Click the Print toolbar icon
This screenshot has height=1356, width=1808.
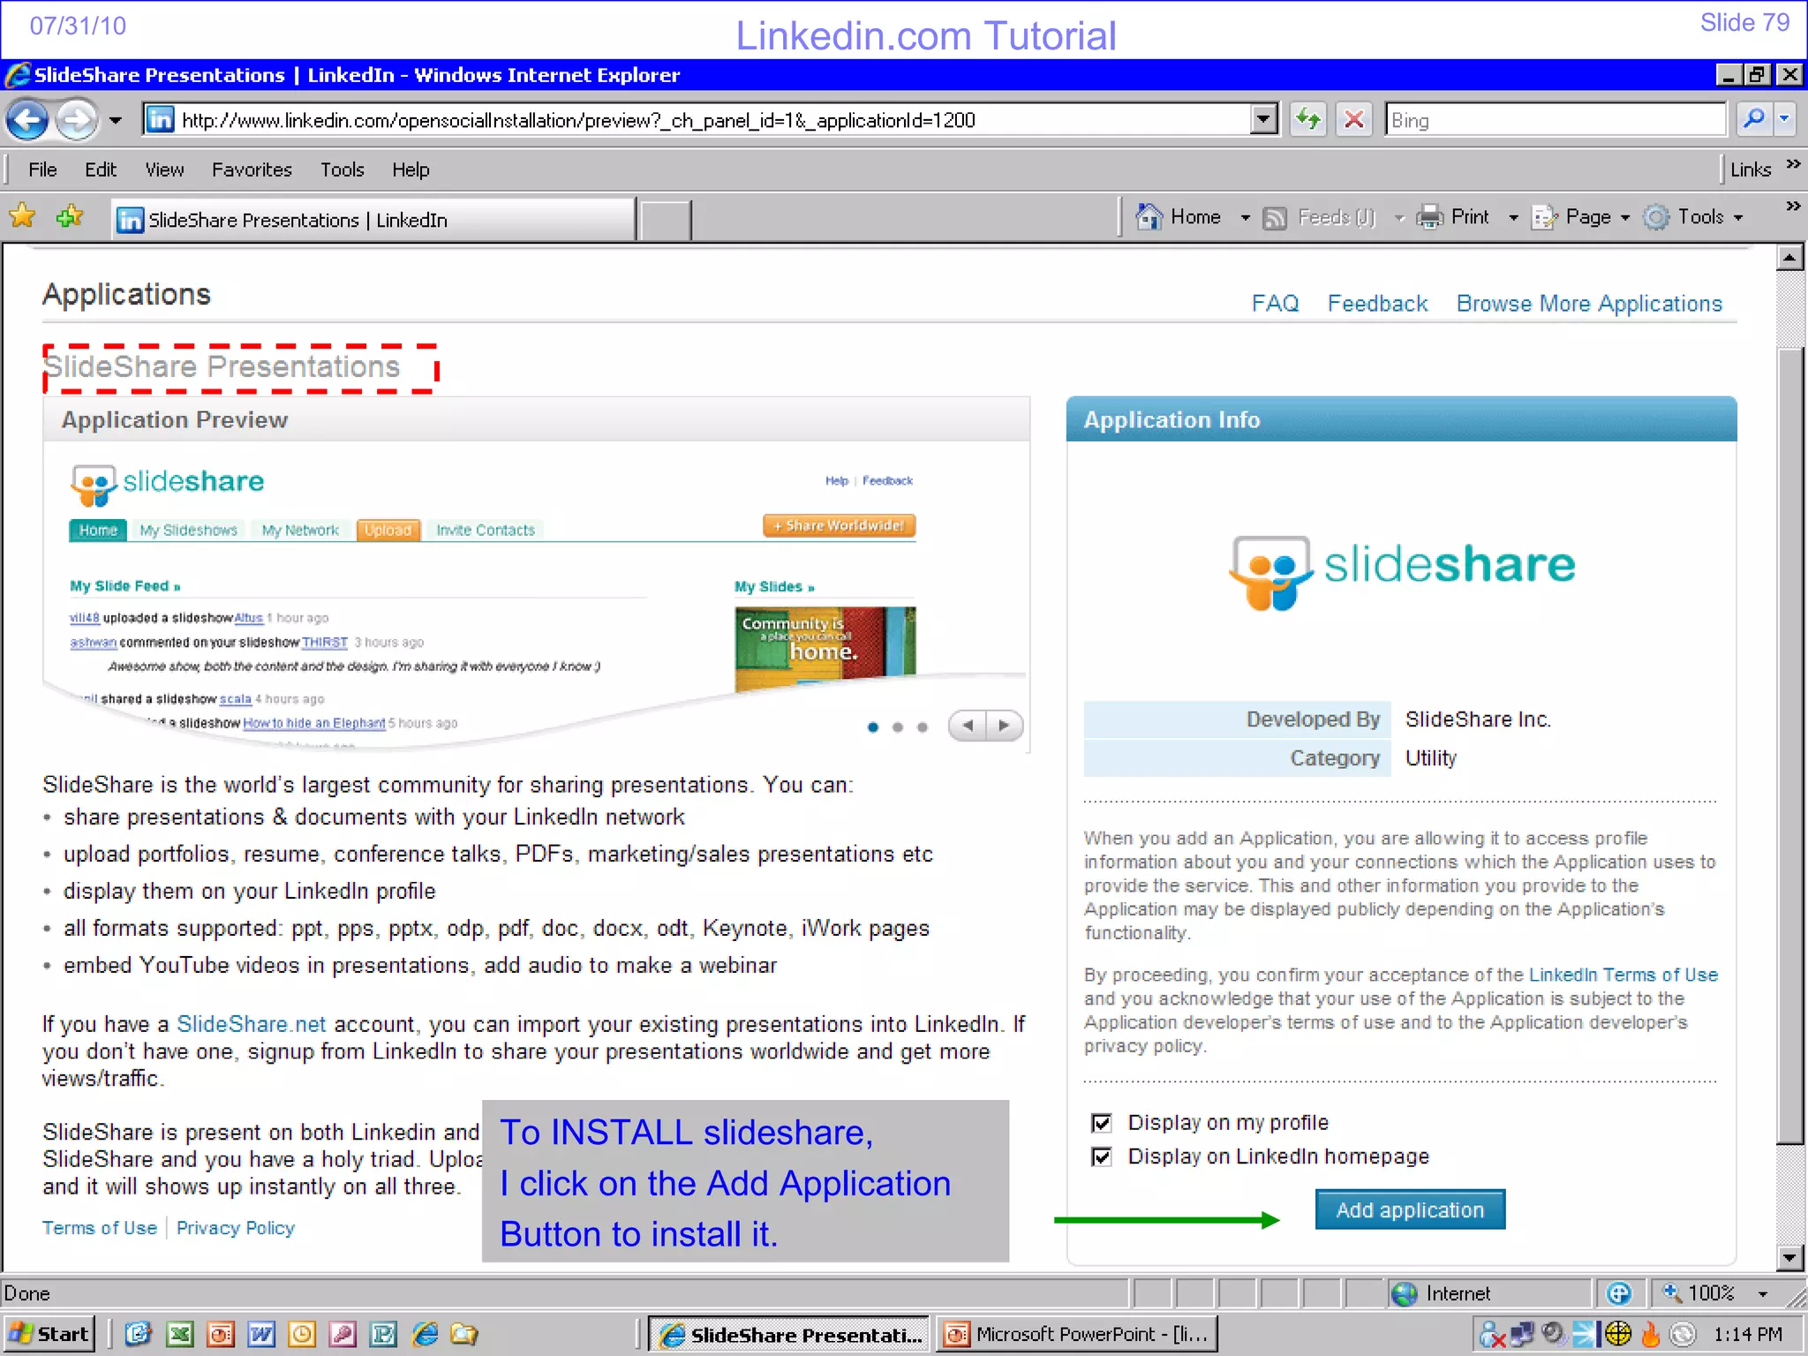point(1429,217)
